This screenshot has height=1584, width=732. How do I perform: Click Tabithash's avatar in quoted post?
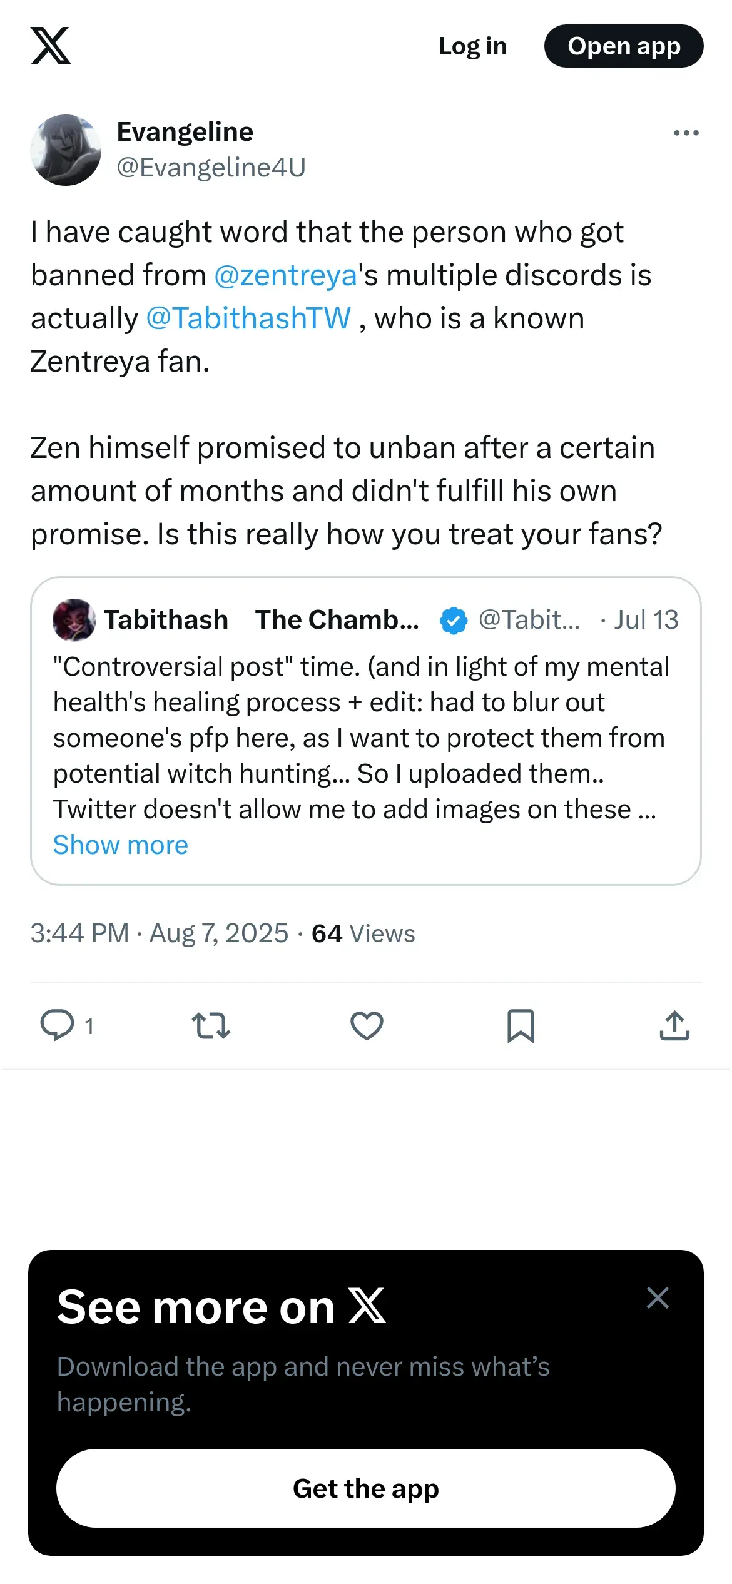74,620
